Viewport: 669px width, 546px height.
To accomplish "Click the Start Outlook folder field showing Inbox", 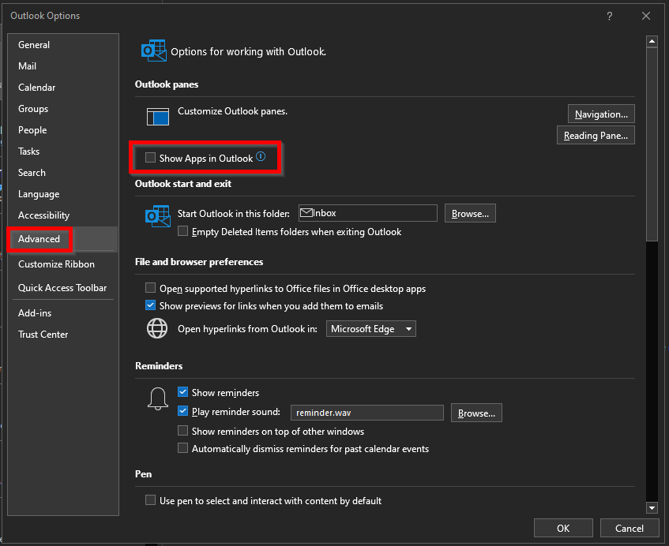I will (x=368, y=213).
